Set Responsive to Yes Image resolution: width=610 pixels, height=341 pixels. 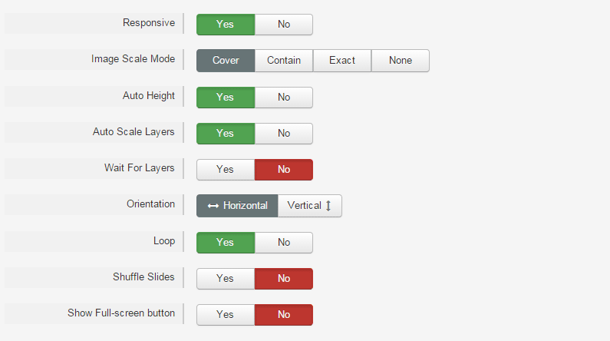click(226, 25)
